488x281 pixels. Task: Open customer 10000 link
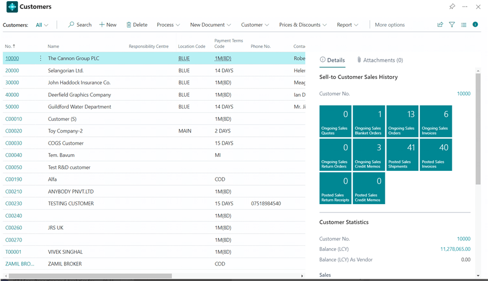click(x=12, y=58)
